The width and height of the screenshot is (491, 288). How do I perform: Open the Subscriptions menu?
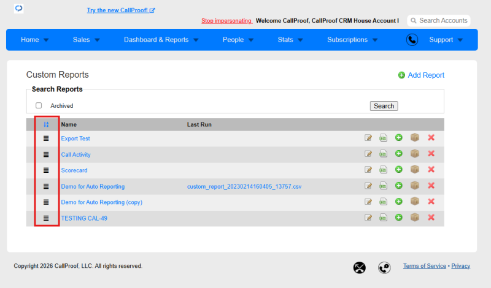pos(347,40)
